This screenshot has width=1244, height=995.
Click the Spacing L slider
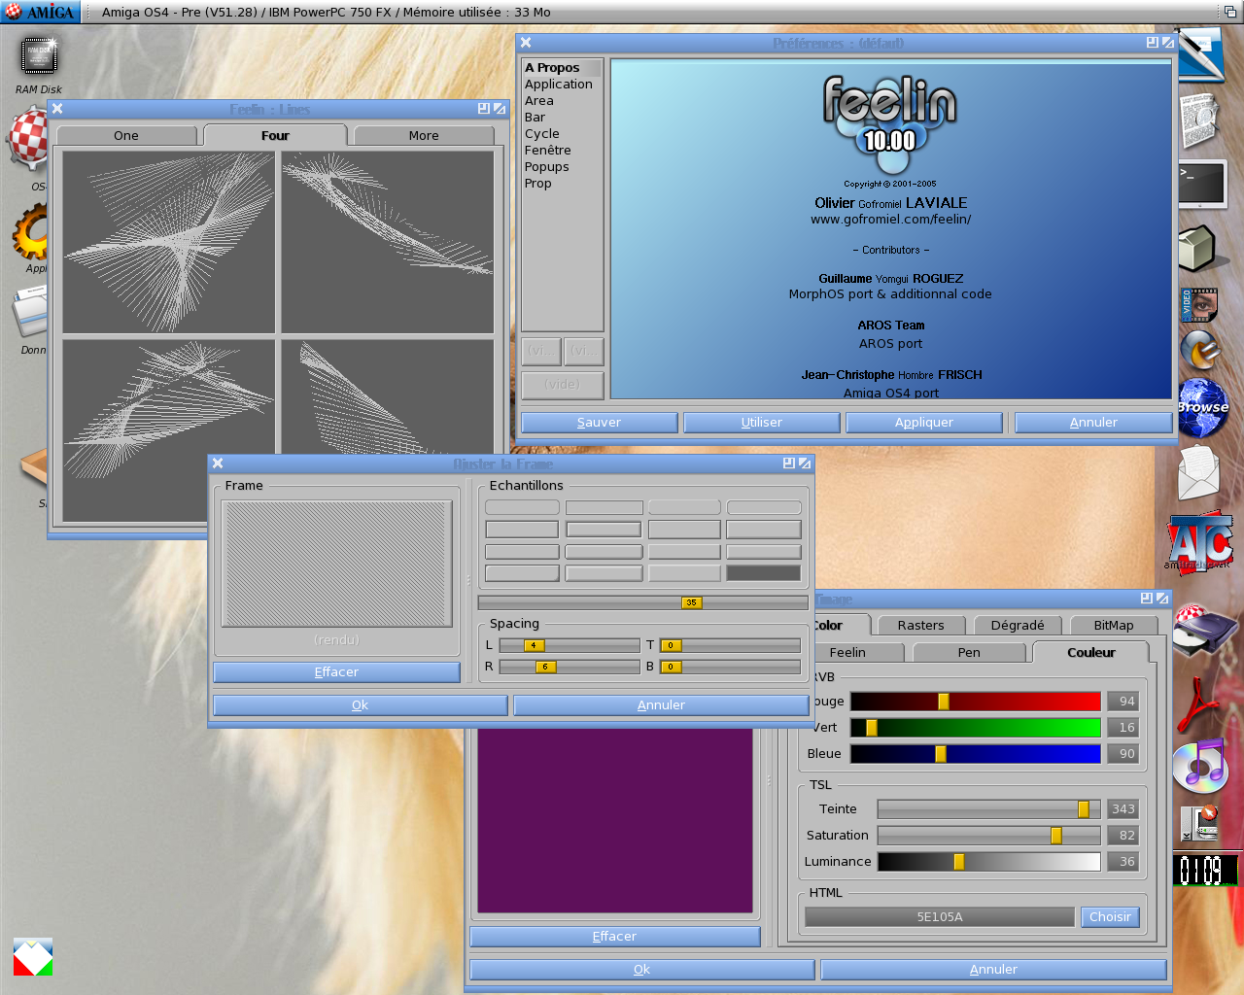point(570,645)
